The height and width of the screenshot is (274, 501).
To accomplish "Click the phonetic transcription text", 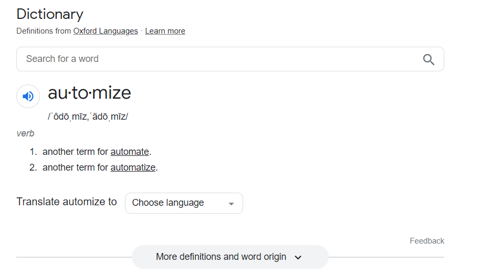I will [88, 117].
